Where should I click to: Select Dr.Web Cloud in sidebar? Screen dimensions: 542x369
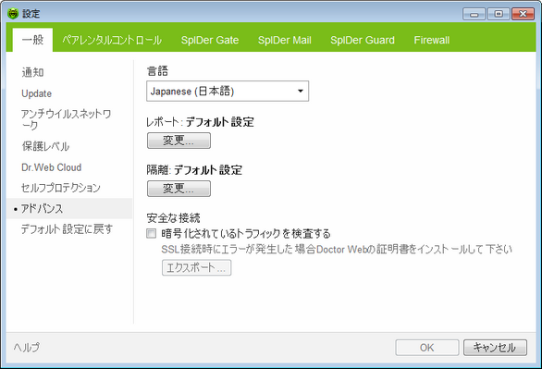pos(51,167)
